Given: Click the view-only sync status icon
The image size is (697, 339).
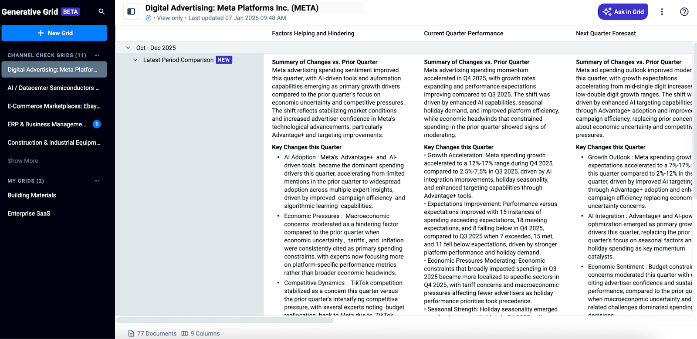Looking at the screenshot, I should [x=149, y=18].
